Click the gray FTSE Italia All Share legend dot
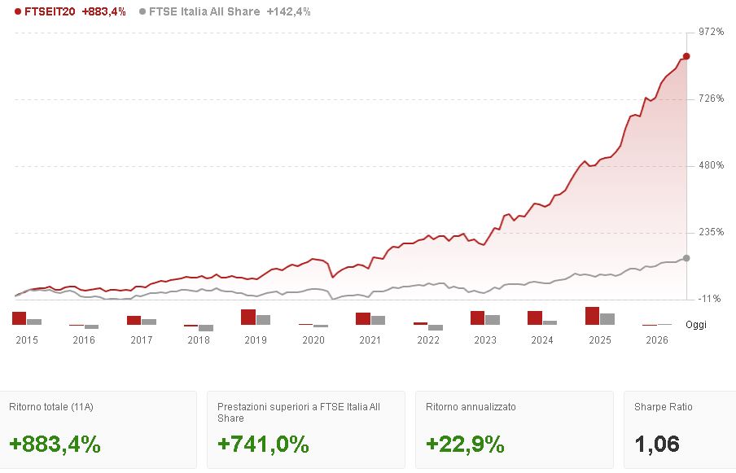 pyautogui.click(x=142, y=12)
